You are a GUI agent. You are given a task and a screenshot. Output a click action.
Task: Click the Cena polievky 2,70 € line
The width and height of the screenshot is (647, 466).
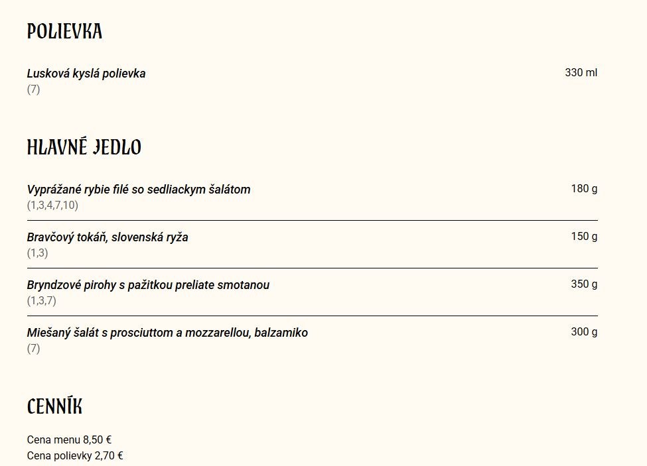[x=75, y=455]
